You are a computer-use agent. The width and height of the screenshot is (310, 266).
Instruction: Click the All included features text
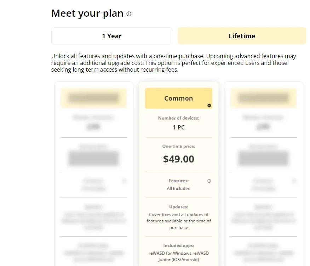pos(178,188)
